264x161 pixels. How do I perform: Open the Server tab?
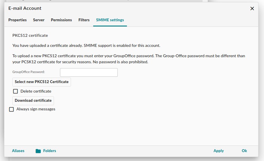(39, 20)
